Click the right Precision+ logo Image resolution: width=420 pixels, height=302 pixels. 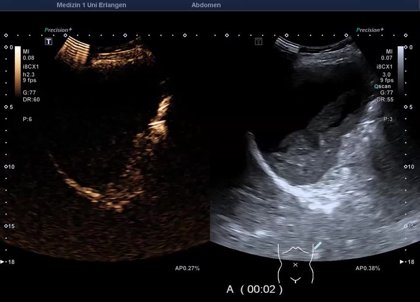tap(370, 30)
